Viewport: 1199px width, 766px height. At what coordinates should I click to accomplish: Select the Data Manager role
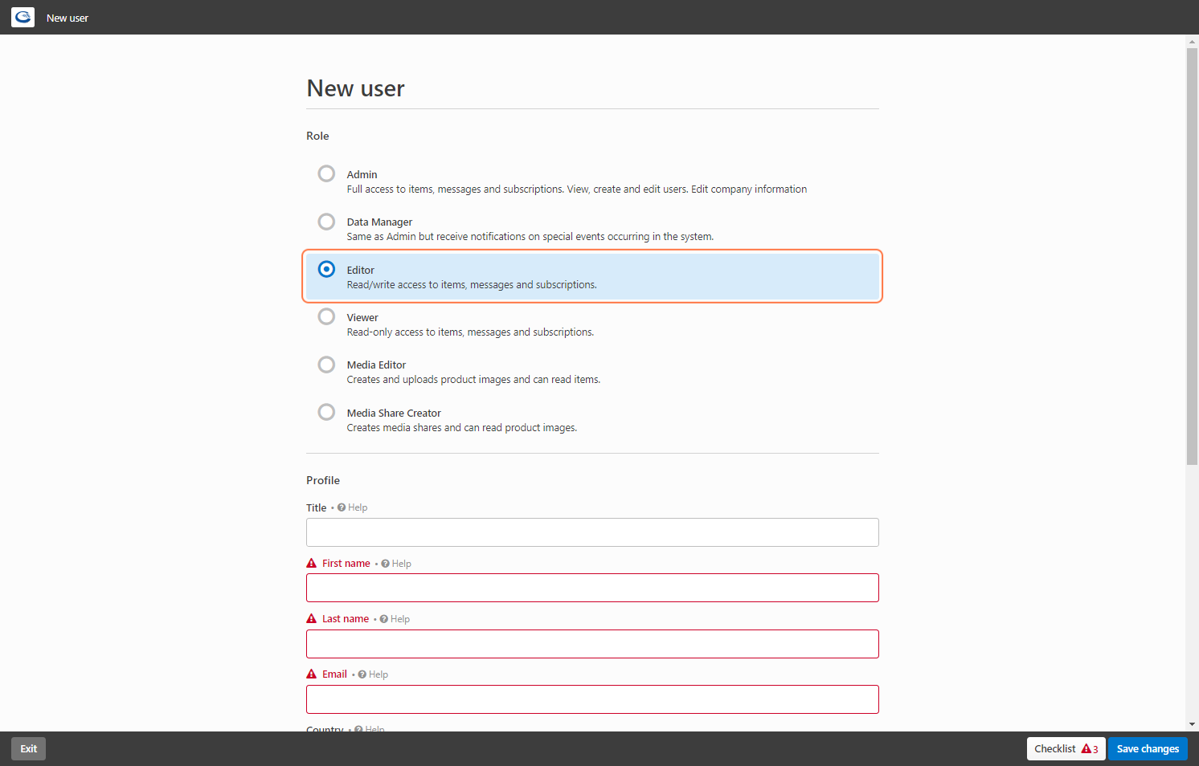pyautogui.click(x=326, y=222)
